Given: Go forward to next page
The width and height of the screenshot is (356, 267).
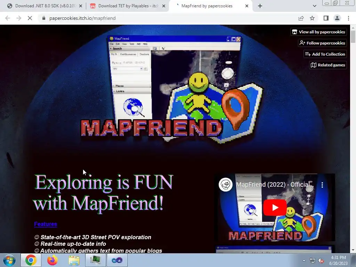Looking at the screenshot, I should coord(19,18).
